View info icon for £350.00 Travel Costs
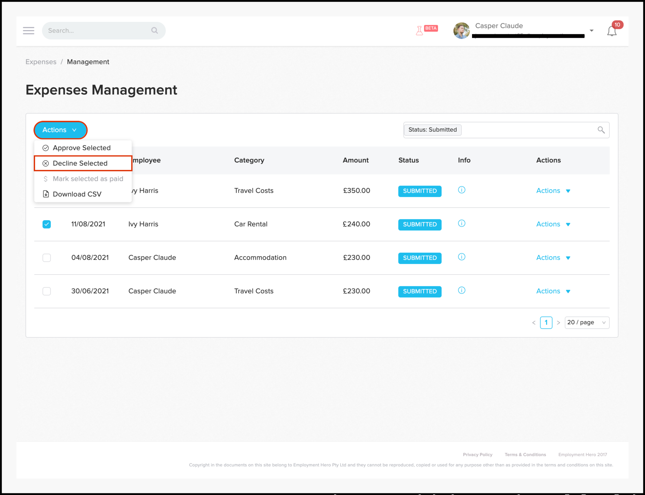 (461, 190)
